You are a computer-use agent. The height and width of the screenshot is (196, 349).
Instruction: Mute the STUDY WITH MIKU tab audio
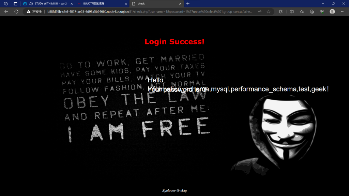(31, 3)
